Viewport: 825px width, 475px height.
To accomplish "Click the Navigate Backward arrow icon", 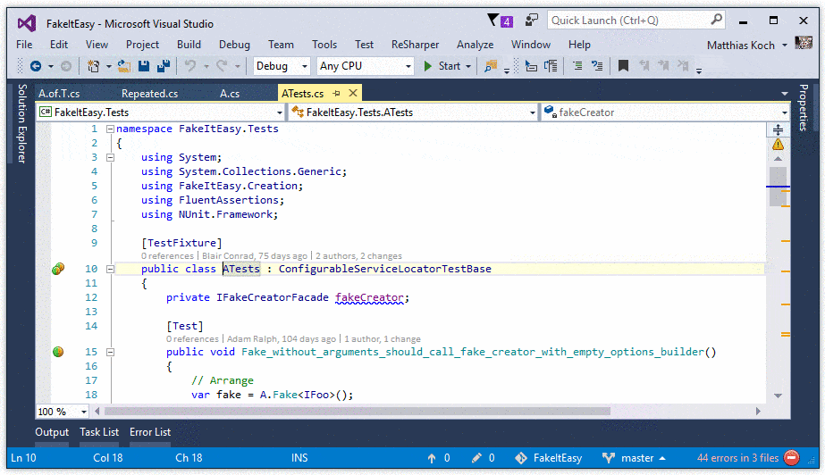I will click(x=36, y=66).
